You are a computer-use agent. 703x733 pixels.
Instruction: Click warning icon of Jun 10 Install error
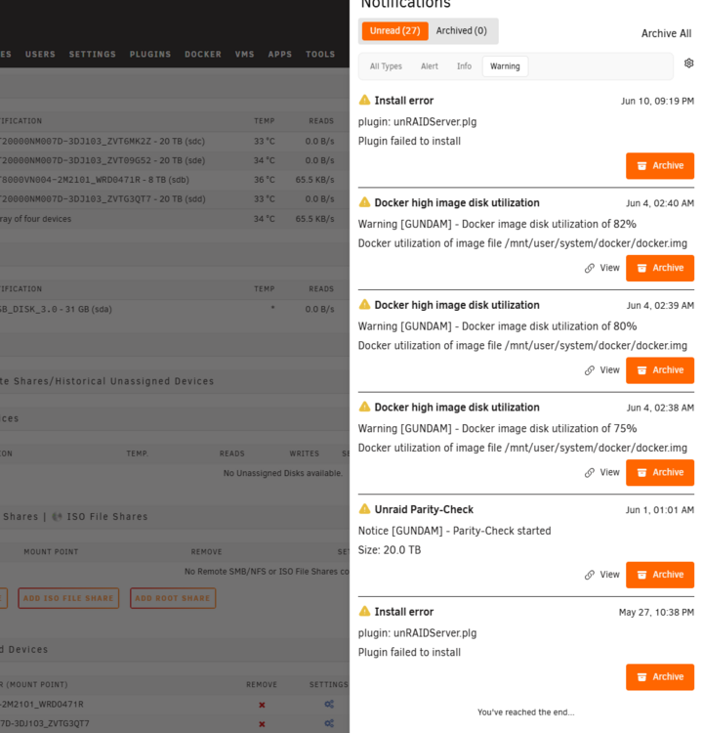coord(364,100)
